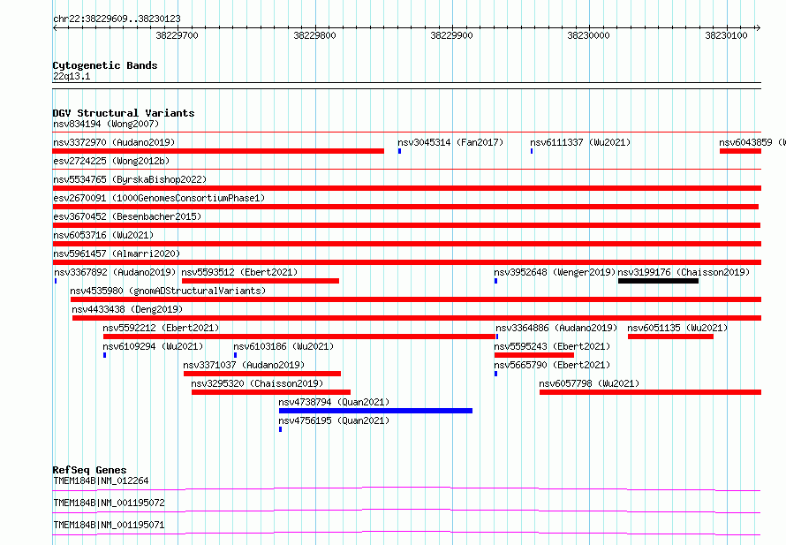Select the nsv5592212 red bar
The image size is (786, 545).
299,337
